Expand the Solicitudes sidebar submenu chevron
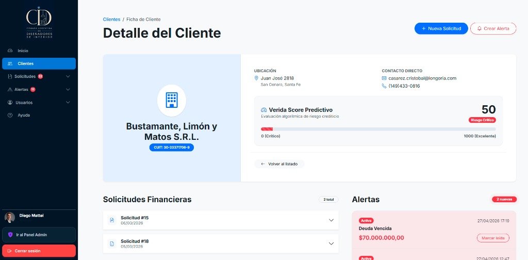 click(68, 76)
